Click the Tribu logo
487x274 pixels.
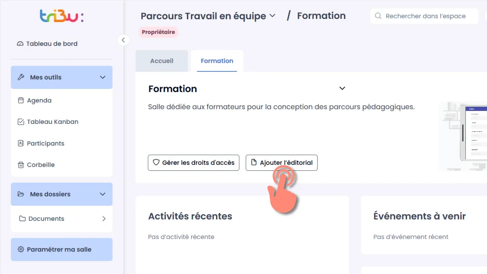click(62, 16)
